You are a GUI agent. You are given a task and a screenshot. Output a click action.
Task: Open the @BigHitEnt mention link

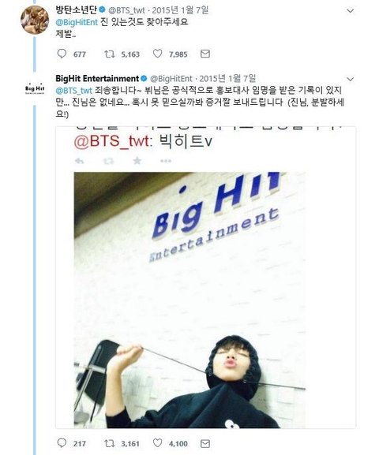(77, 22)
